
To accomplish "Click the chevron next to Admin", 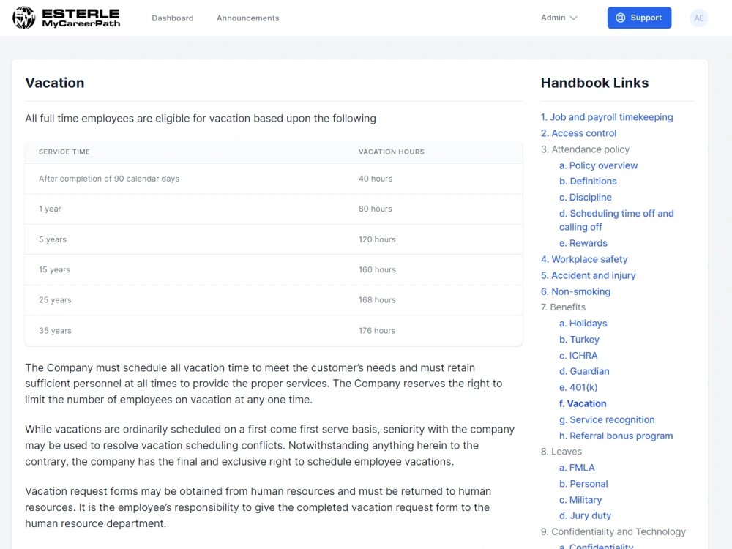I will tap(574, 18).
